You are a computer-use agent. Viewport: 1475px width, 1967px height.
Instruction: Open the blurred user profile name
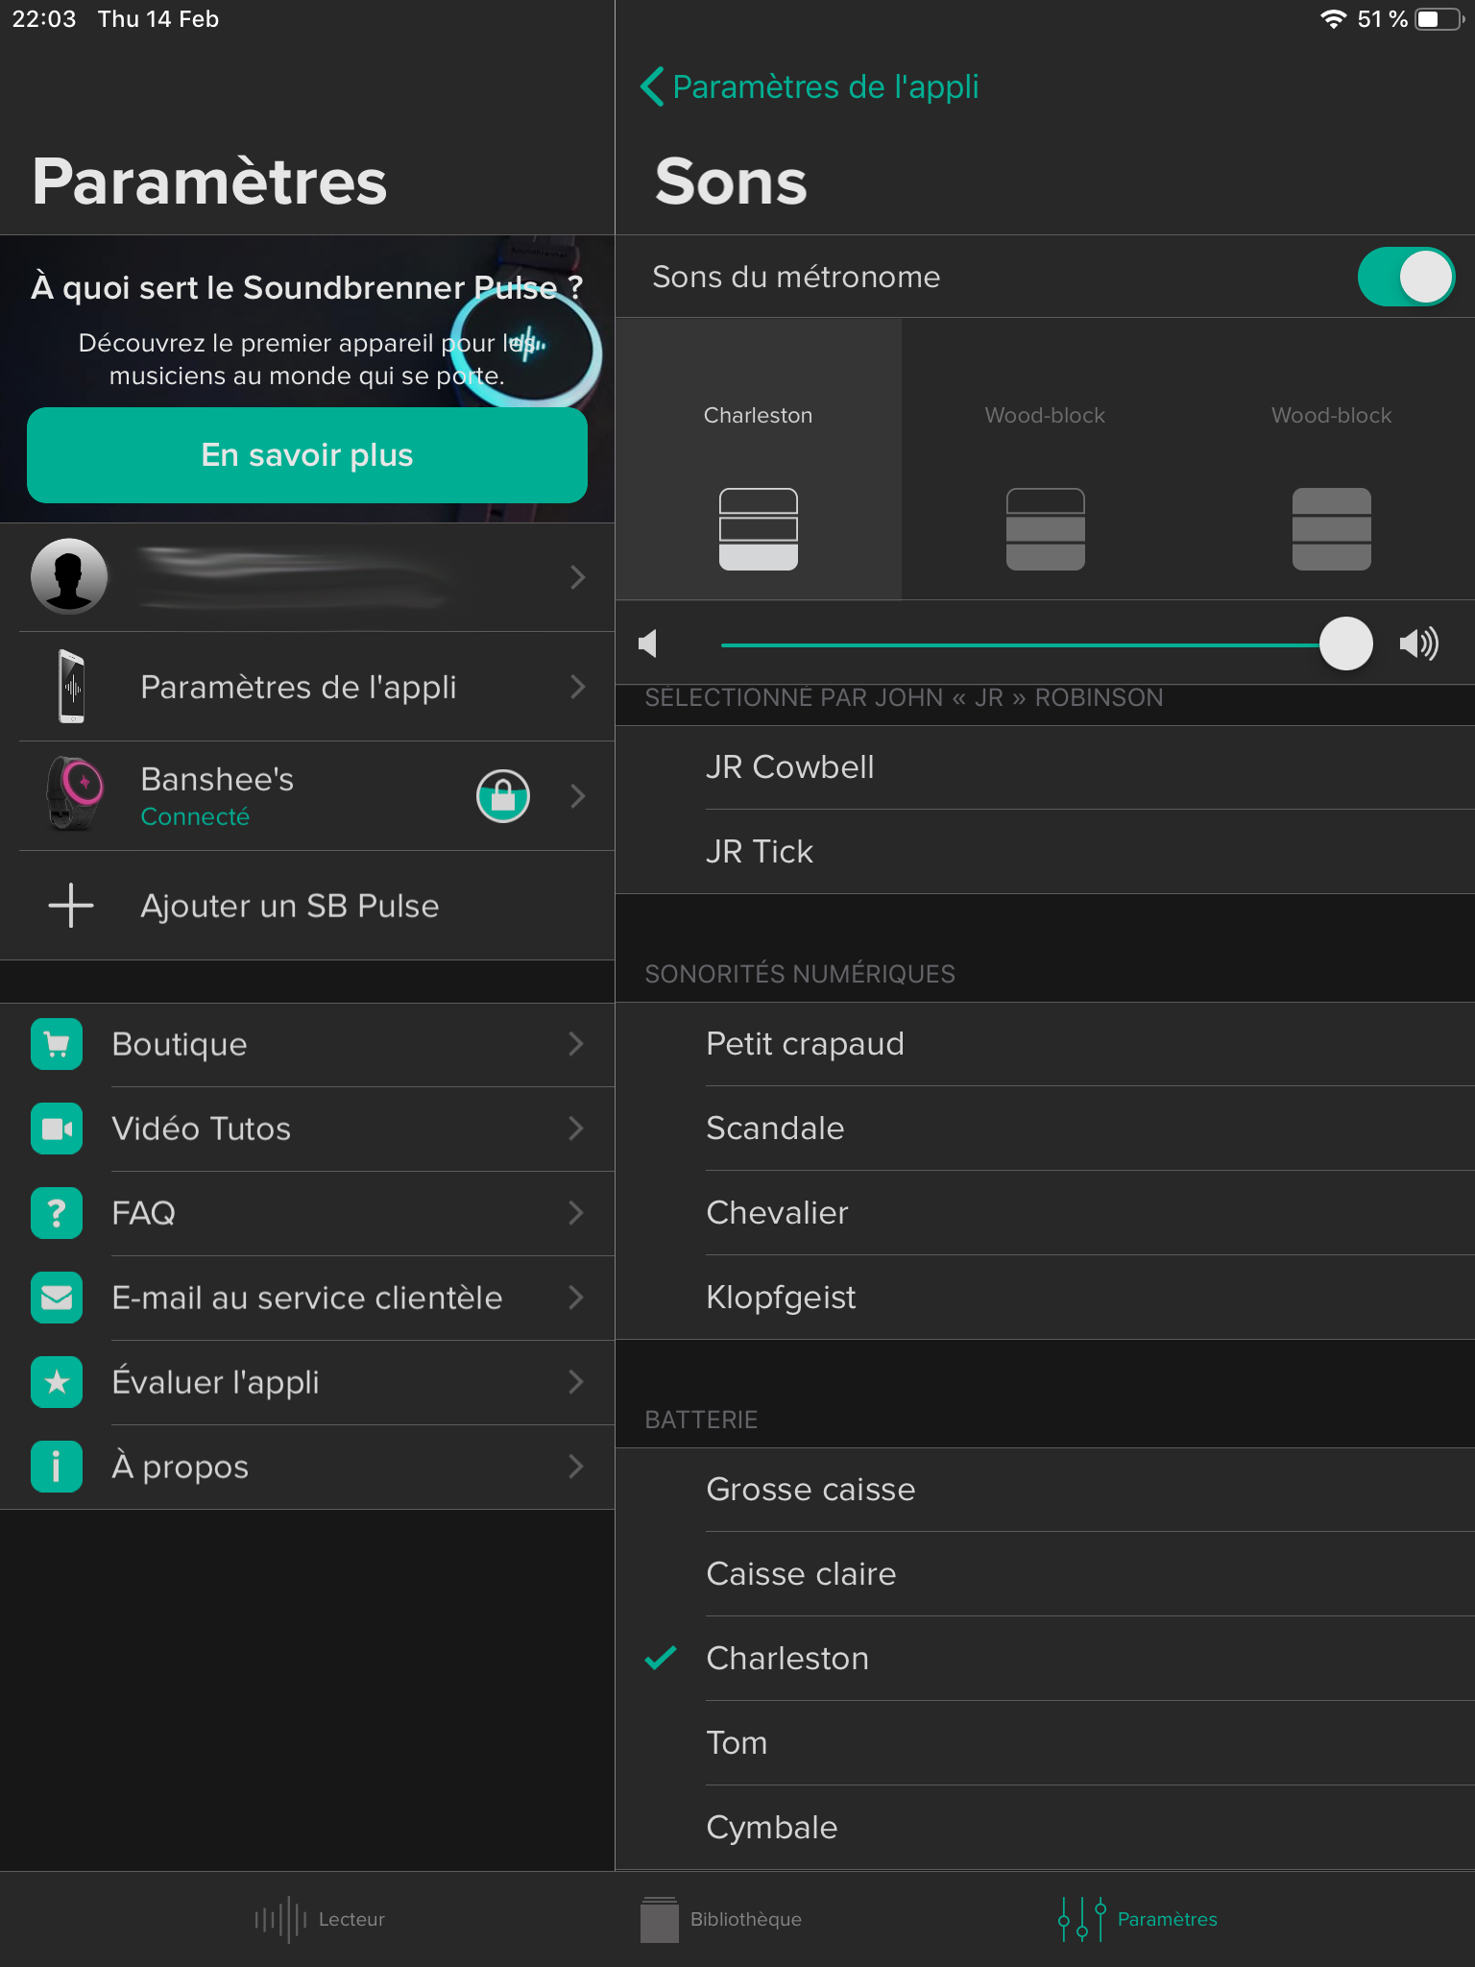point(294,576)
